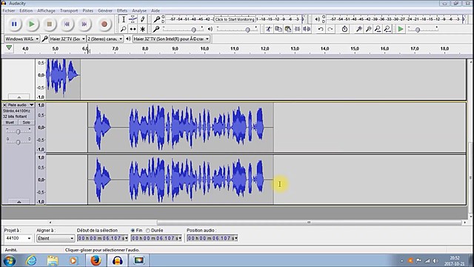
Task: Click the Silence audio icon
Action: click(307, 29)
